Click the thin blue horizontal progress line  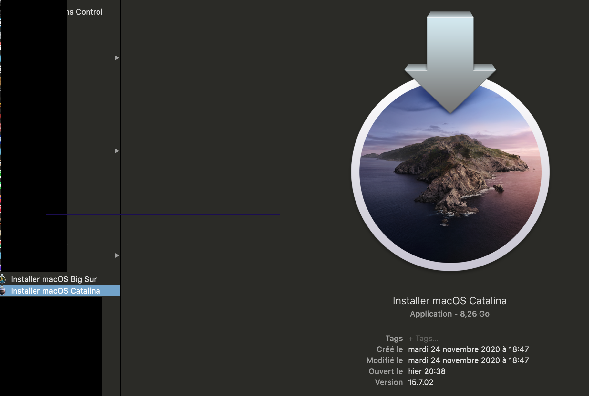pos(163,214)
